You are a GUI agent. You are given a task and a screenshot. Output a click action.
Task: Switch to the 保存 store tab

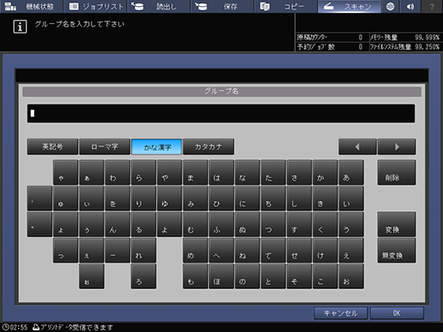pyautogui.click(x=223, y=6)
